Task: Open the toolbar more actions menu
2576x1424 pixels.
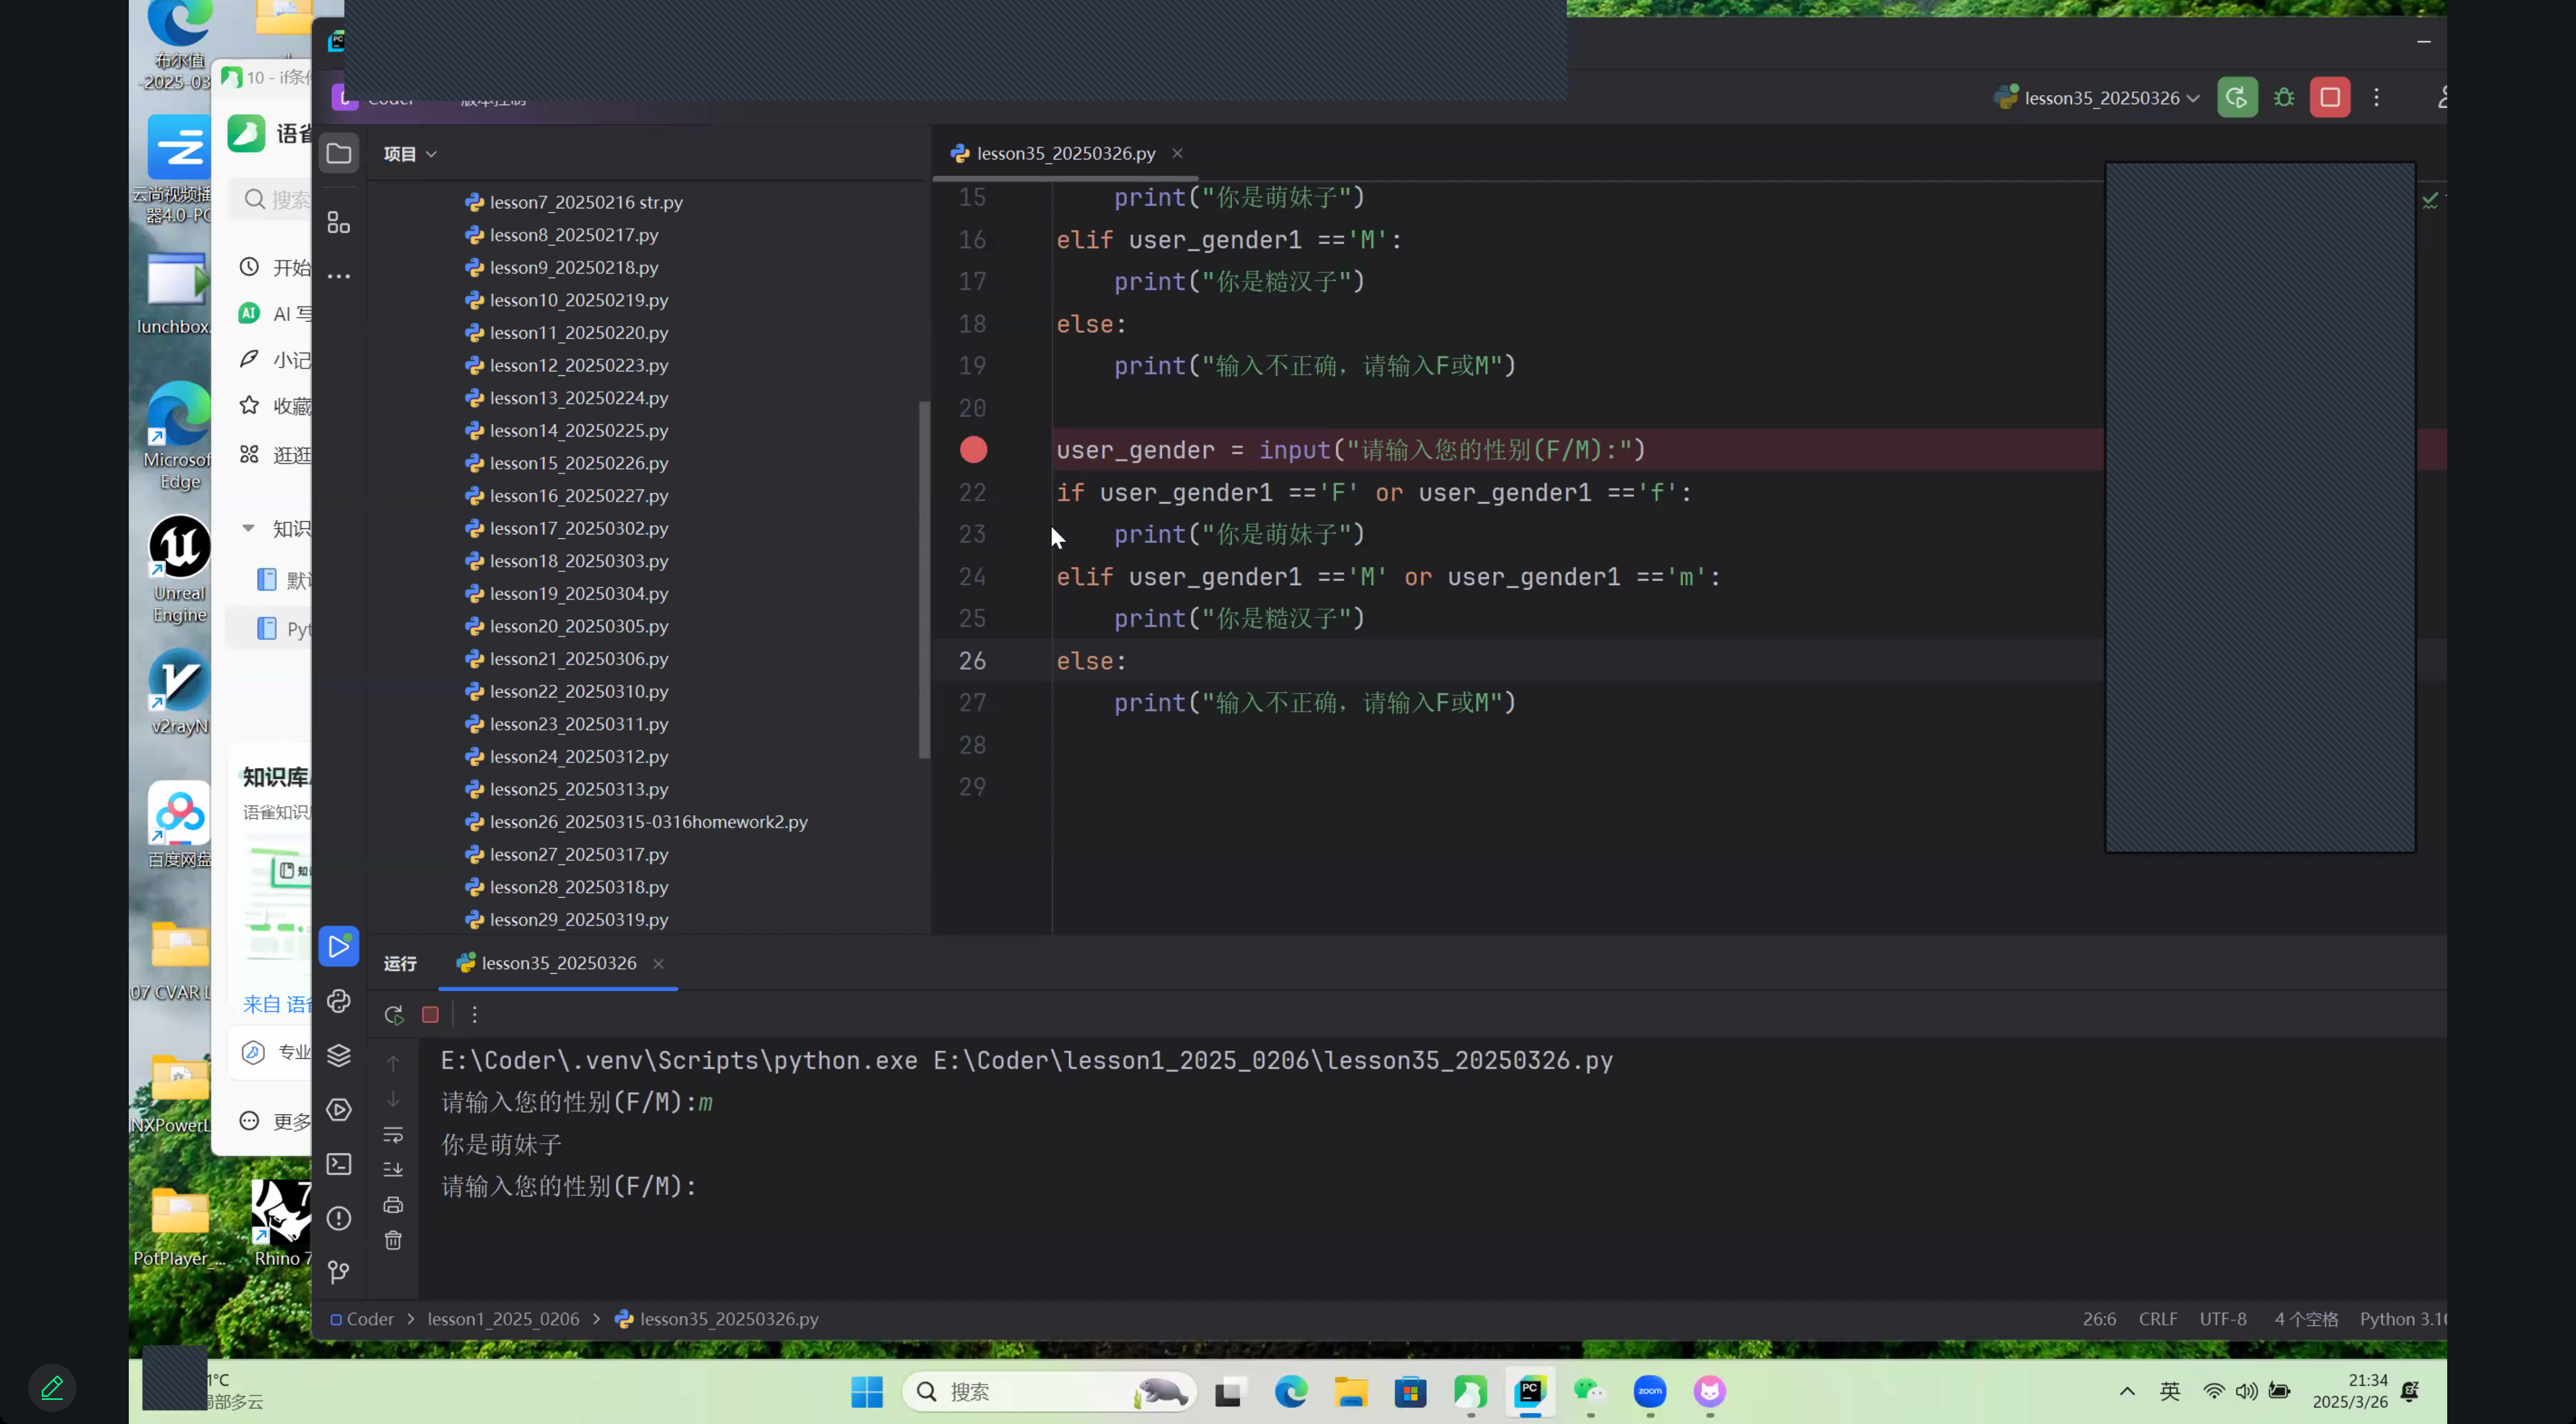Action: pyautogui.click(x=2377, y=98)
